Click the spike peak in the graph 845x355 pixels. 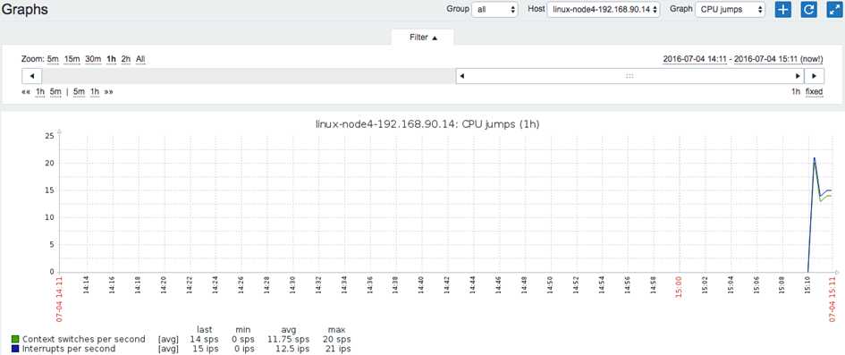[815, 158]
